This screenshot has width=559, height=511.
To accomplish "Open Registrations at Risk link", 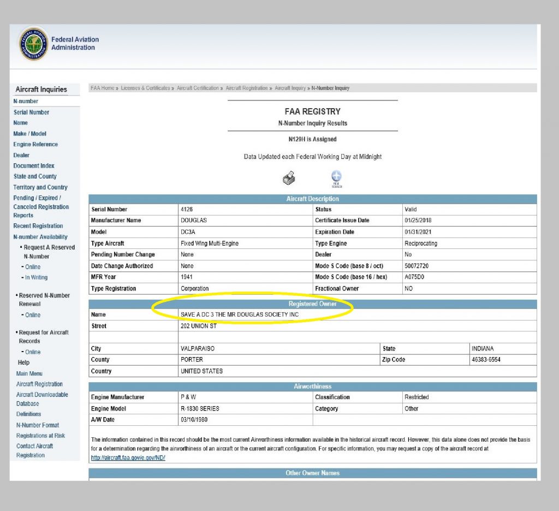I will (40, 436).
